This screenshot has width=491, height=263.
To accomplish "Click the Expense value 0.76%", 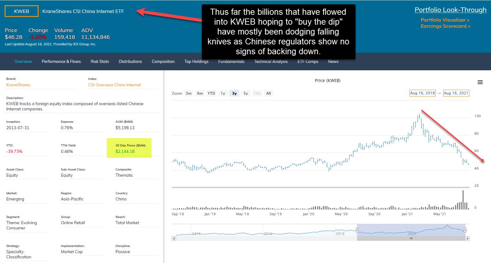I will (x=67, y=128).
